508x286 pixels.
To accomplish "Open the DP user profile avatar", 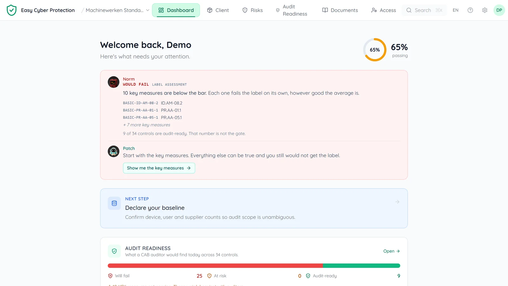I will [499, 10].
